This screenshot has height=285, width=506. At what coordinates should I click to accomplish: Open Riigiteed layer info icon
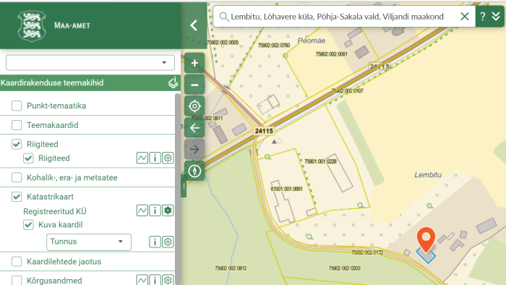pyautogui.click(x=155, y=158)
